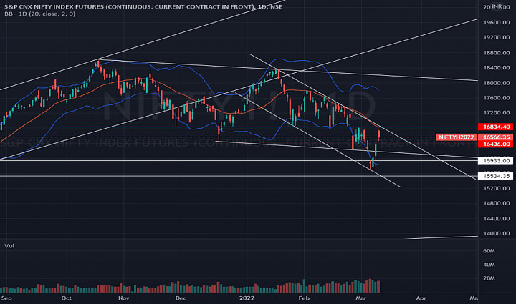Image resolution: width=516 pixels, height=304 pixels.
Task: Select the BB 1D (20, close, 2, 0) indicator label
Action: (40, 14)
